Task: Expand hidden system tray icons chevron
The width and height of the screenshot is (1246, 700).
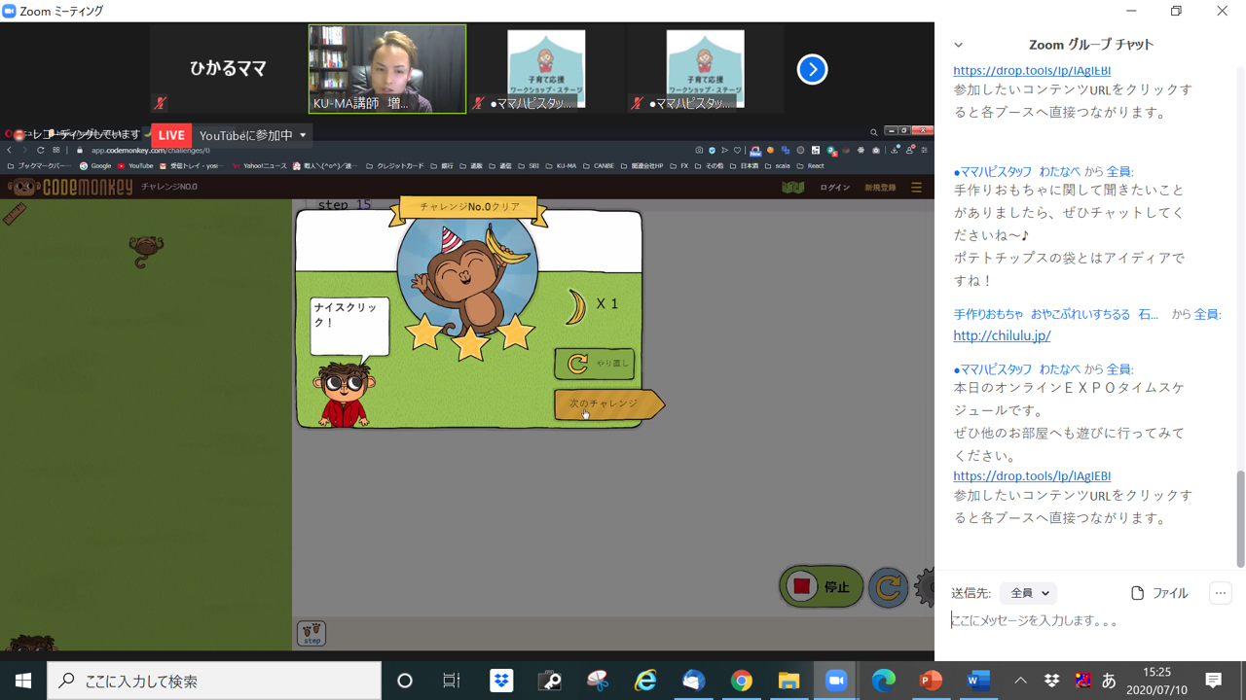Action: click(1020, 681)
